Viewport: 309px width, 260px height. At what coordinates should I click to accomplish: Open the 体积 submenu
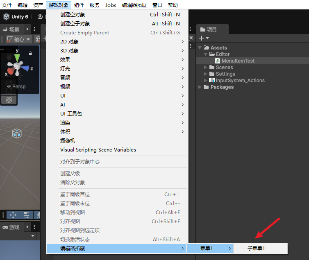coord(118,132)
